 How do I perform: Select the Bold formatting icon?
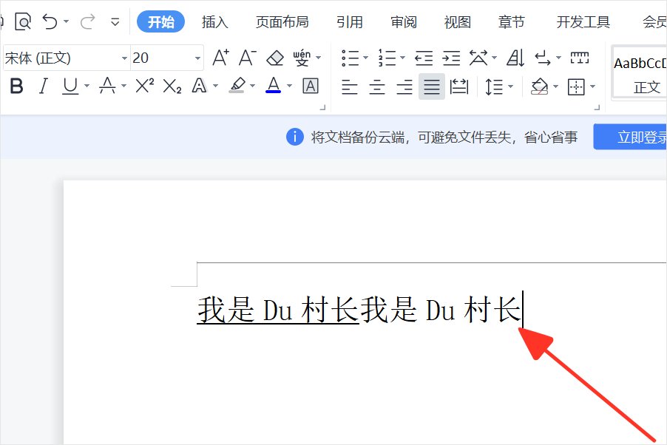tap(16, 86)
